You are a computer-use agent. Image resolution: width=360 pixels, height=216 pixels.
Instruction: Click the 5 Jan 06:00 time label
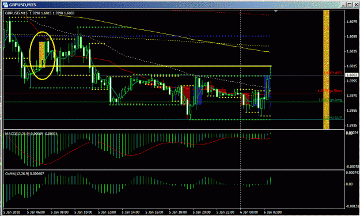coord(36,212)
